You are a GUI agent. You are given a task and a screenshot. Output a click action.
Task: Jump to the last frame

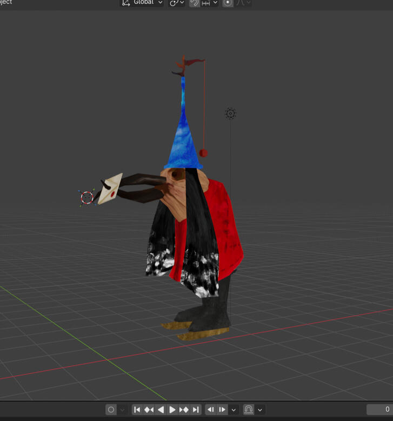(196, 410)
